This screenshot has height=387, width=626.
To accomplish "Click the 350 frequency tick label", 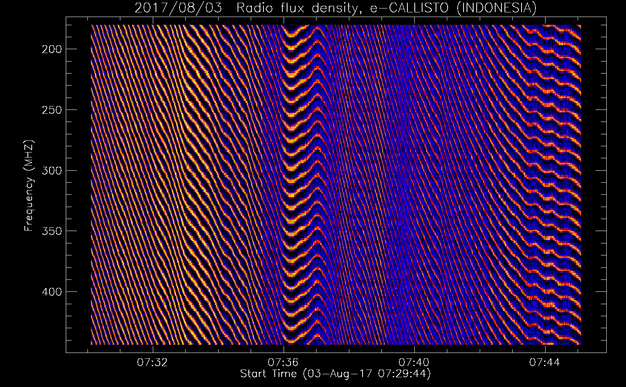I will click(51, 231).
